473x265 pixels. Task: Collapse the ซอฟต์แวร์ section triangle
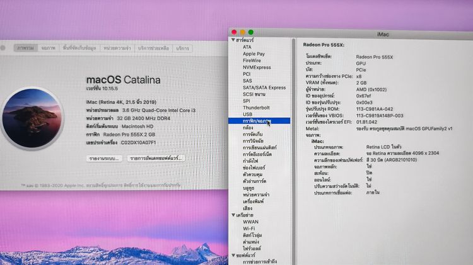[233, 255]
